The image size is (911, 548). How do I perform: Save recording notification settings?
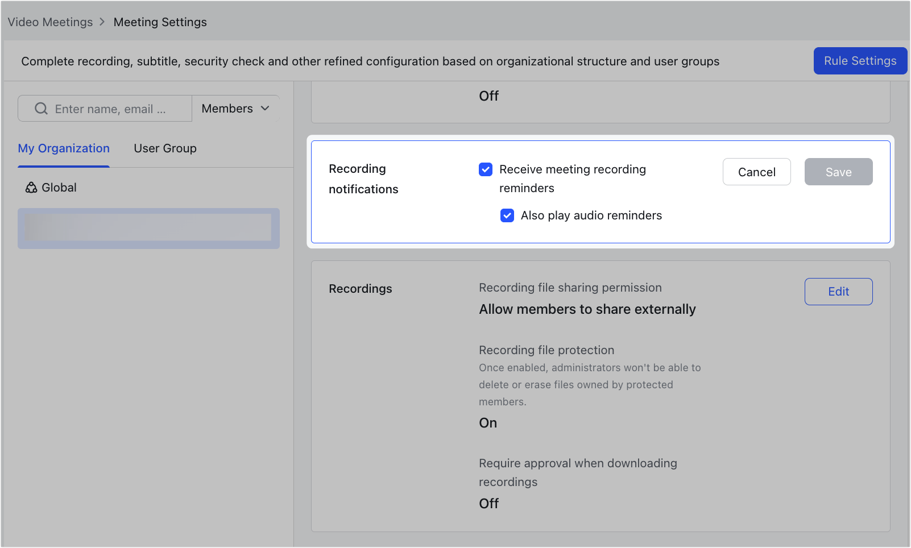838,172
